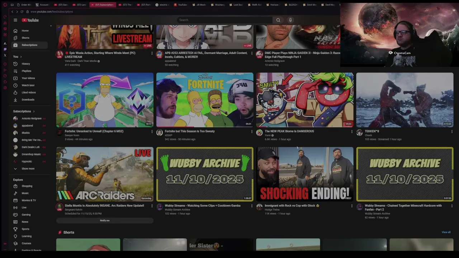The width and height of the screenshot is (459, 258).
Task: Click the browser address bar URL
Action: [x=52, y=11]
